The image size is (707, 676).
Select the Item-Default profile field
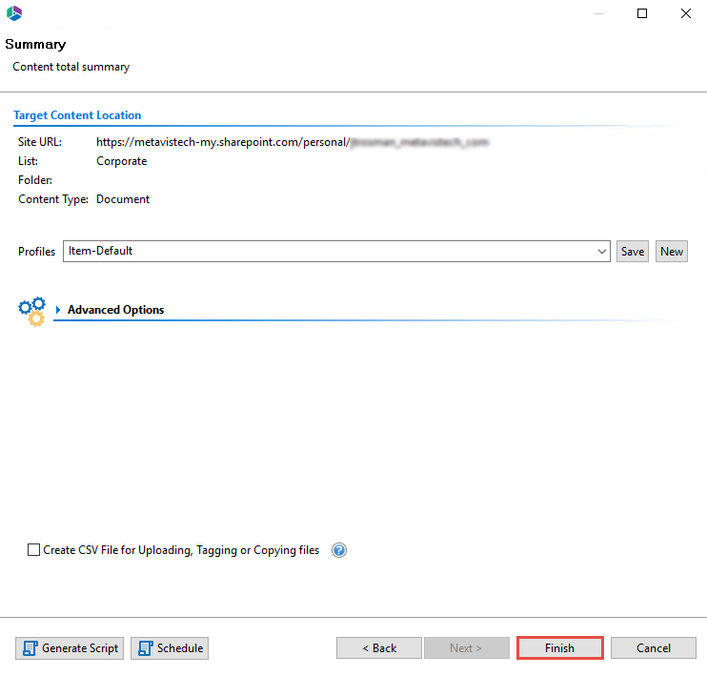pyautogui.click(x=329, y=252)
